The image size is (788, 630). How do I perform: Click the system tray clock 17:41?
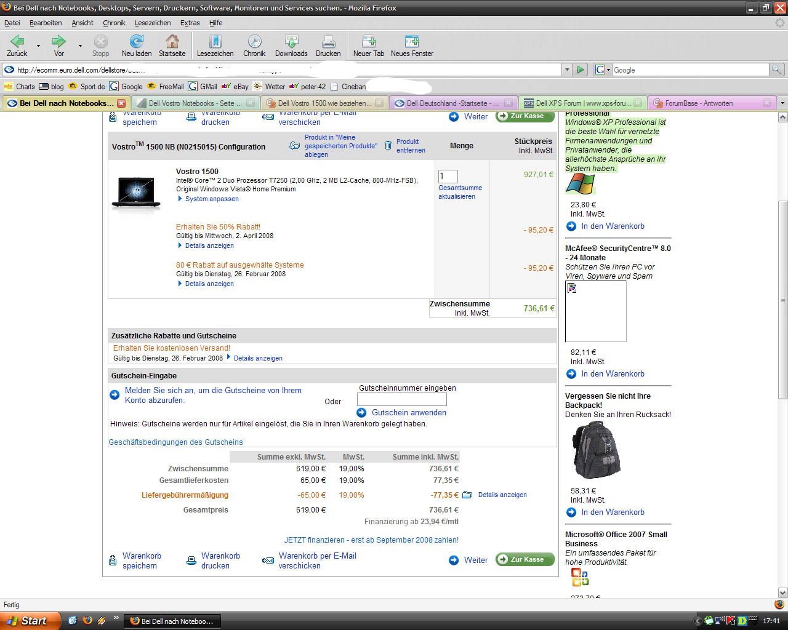click(x=771, y=621)
